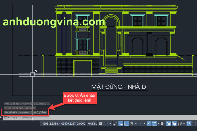Open the object snap options dropdown
This screenshot has width=197, height=131.
click(158, 123)
